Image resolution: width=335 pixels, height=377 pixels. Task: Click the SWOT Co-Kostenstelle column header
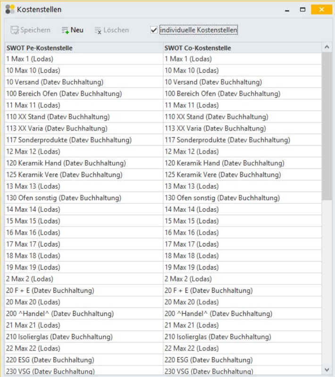point(198,48)
